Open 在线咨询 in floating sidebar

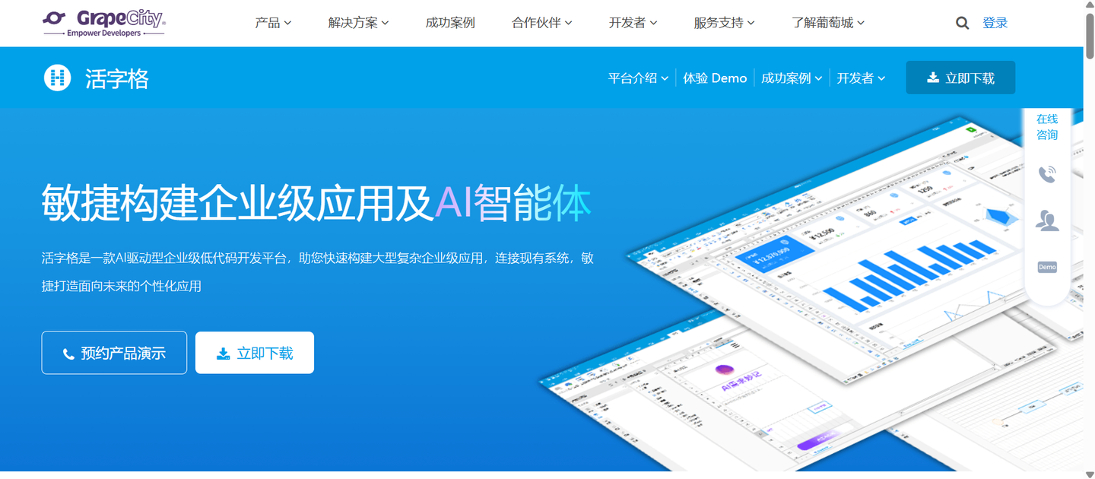pos(1047,127)
